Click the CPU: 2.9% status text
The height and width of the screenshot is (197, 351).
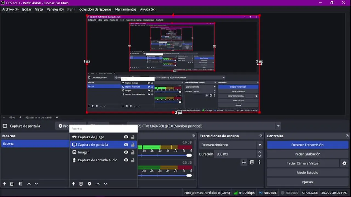tap(310, 193)
